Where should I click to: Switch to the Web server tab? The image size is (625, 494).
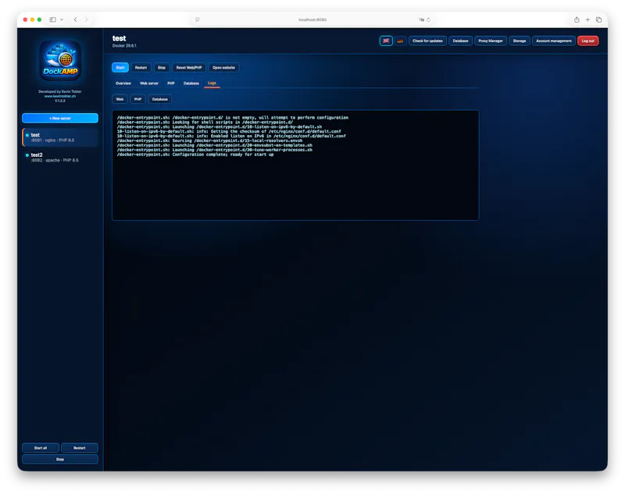[x=149, y=84]
